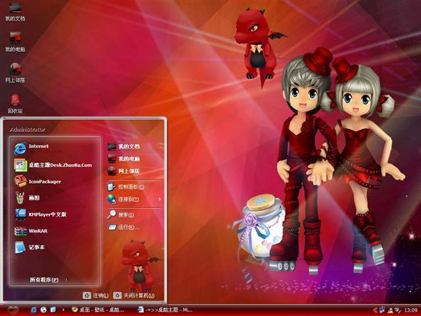This screenshot has height=316, width=421.
Task: Click the heart-shaped Start button
Action: tap(13, 310)
